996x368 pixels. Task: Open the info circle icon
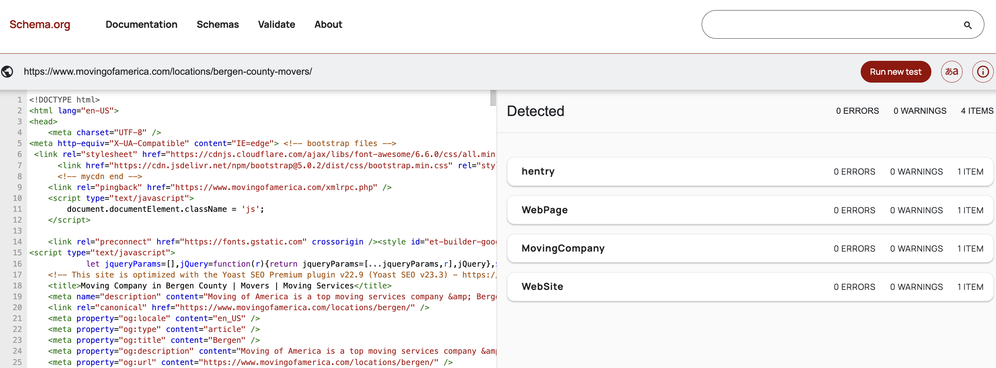983,72
